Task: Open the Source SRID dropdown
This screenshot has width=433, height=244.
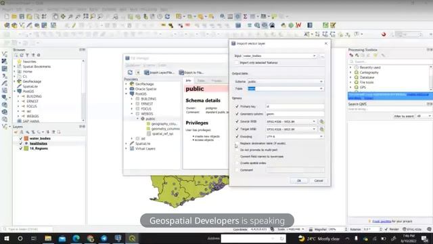Action: (291, 122)
